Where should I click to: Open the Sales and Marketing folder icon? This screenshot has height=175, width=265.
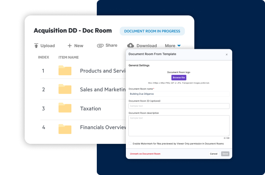click(x=65, y=89)
